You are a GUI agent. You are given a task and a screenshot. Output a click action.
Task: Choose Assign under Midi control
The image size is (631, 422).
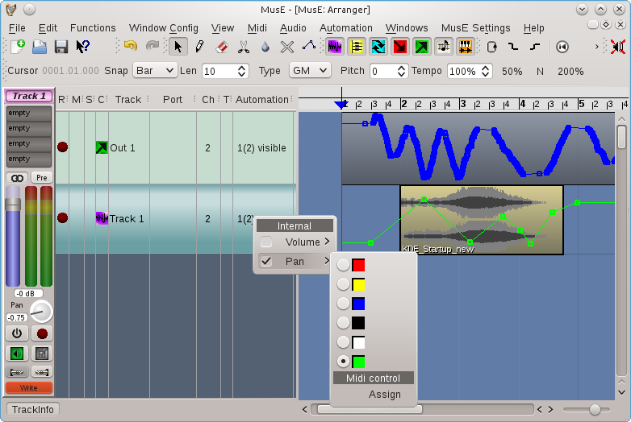click(x=385, y=395)
